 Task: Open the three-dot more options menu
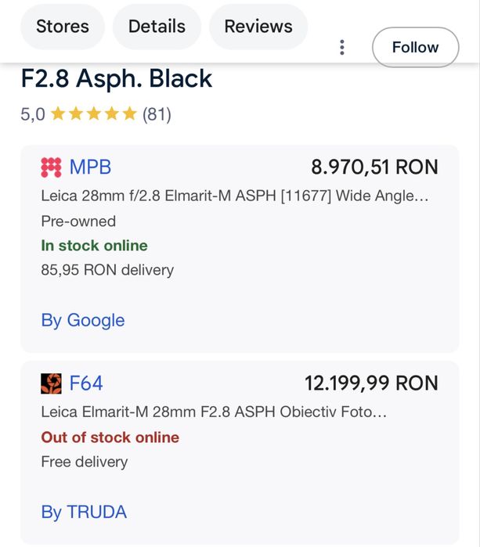342,47
